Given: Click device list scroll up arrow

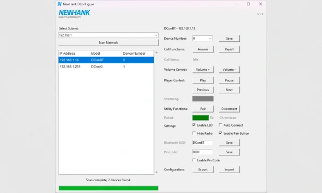Looking at the screenshot, I should [157, 53].
